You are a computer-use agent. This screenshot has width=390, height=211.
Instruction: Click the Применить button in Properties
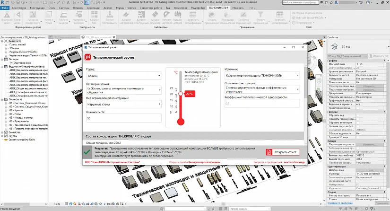coord(382,203)
